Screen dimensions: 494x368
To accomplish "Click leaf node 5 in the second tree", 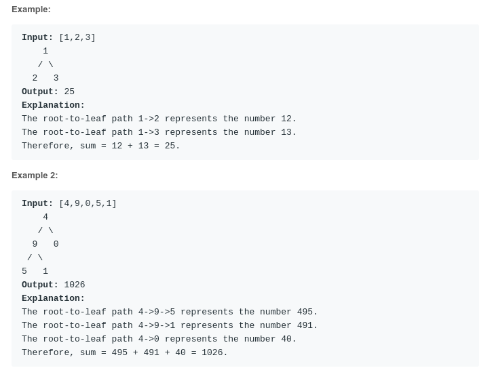I will [24, 271].
